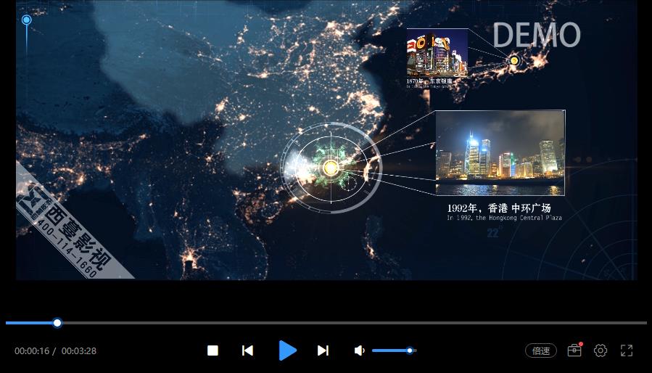This screenshot has width=652, height=373.
Task: Seek to the middle of the progress bar
Action: (326, 323)
